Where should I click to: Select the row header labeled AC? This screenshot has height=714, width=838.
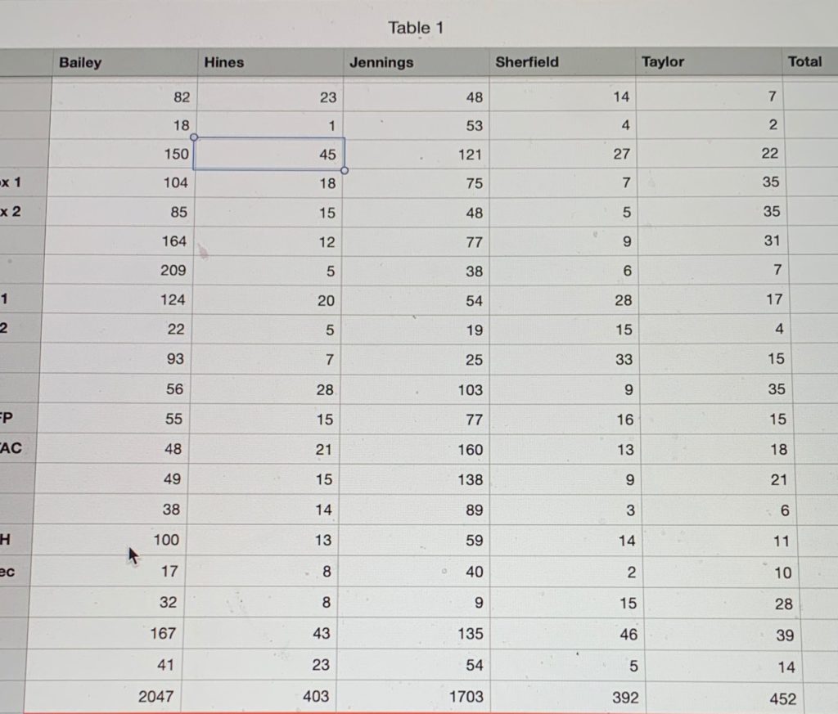coord(11,449)
